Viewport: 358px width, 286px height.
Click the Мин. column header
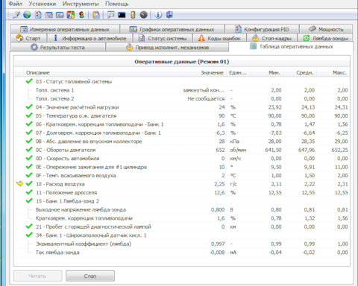point(266,72)
